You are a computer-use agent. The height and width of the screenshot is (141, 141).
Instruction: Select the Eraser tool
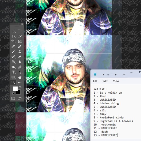pos(20,57)
